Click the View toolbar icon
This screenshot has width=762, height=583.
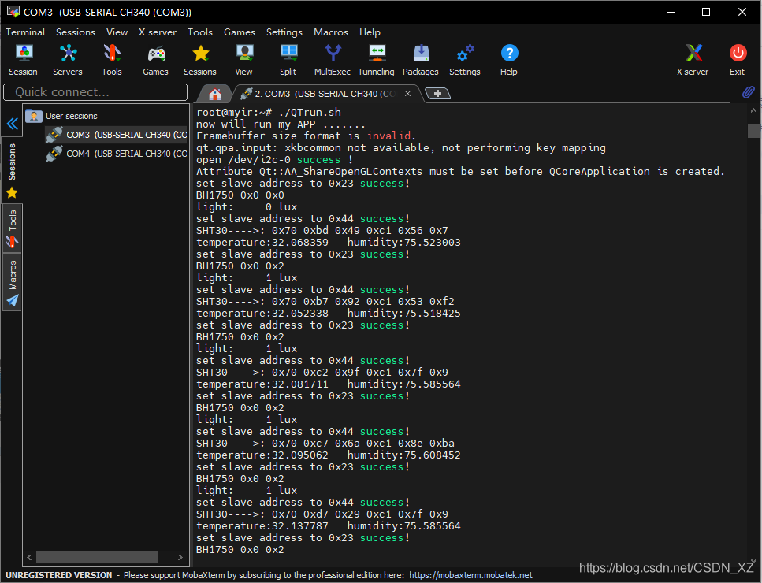click(244, 60)
